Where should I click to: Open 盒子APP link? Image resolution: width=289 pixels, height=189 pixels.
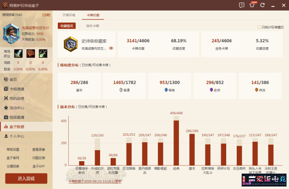[x=38, y=166]
